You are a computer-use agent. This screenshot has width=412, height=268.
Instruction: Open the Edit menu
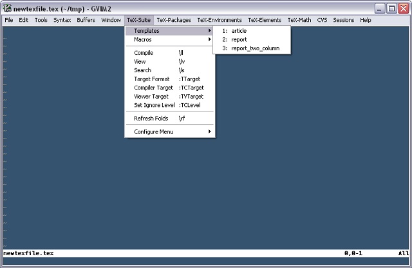tap(23, 20)
